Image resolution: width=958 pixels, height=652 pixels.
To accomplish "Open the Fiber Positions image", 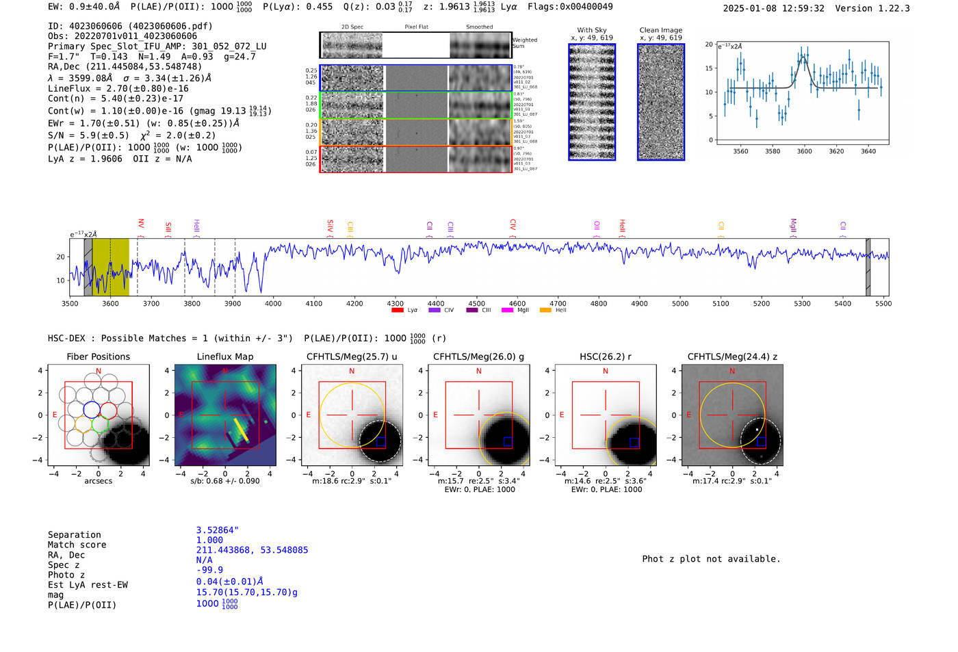I will [x=99, y=415].
